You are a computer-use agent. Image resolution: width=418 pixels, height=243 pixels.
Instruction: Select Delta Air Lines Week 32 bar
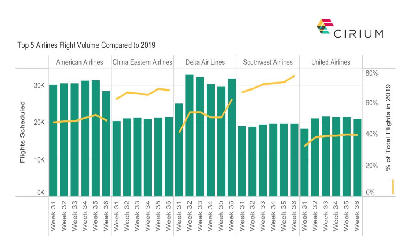click(x=190, y=135)
